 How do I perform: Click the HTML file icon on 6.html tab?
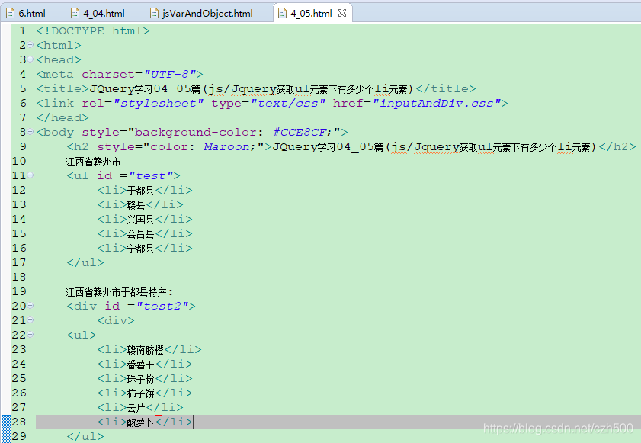[9, 12]
